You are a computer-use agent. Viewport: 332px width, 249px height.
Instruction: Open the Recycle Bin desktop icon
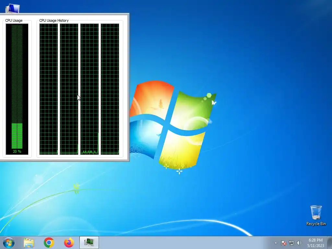tap(316, 215)
